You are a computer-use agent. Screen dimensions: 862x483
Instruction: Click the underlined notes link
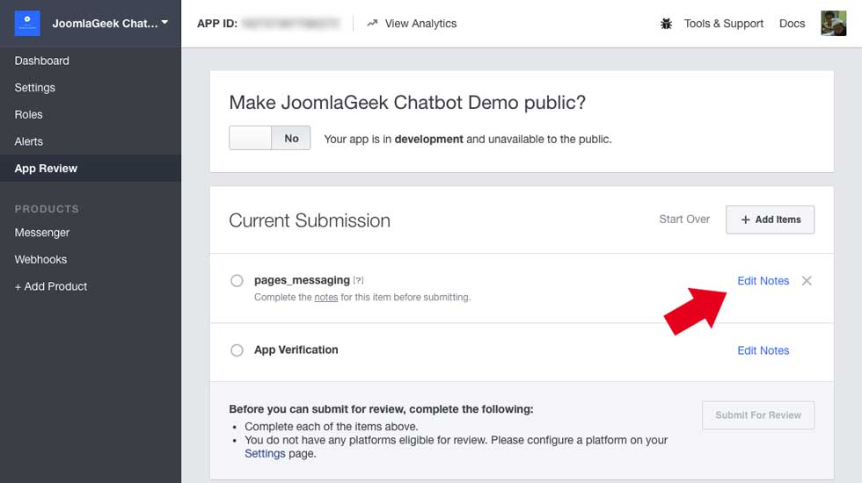coord(326,297)
